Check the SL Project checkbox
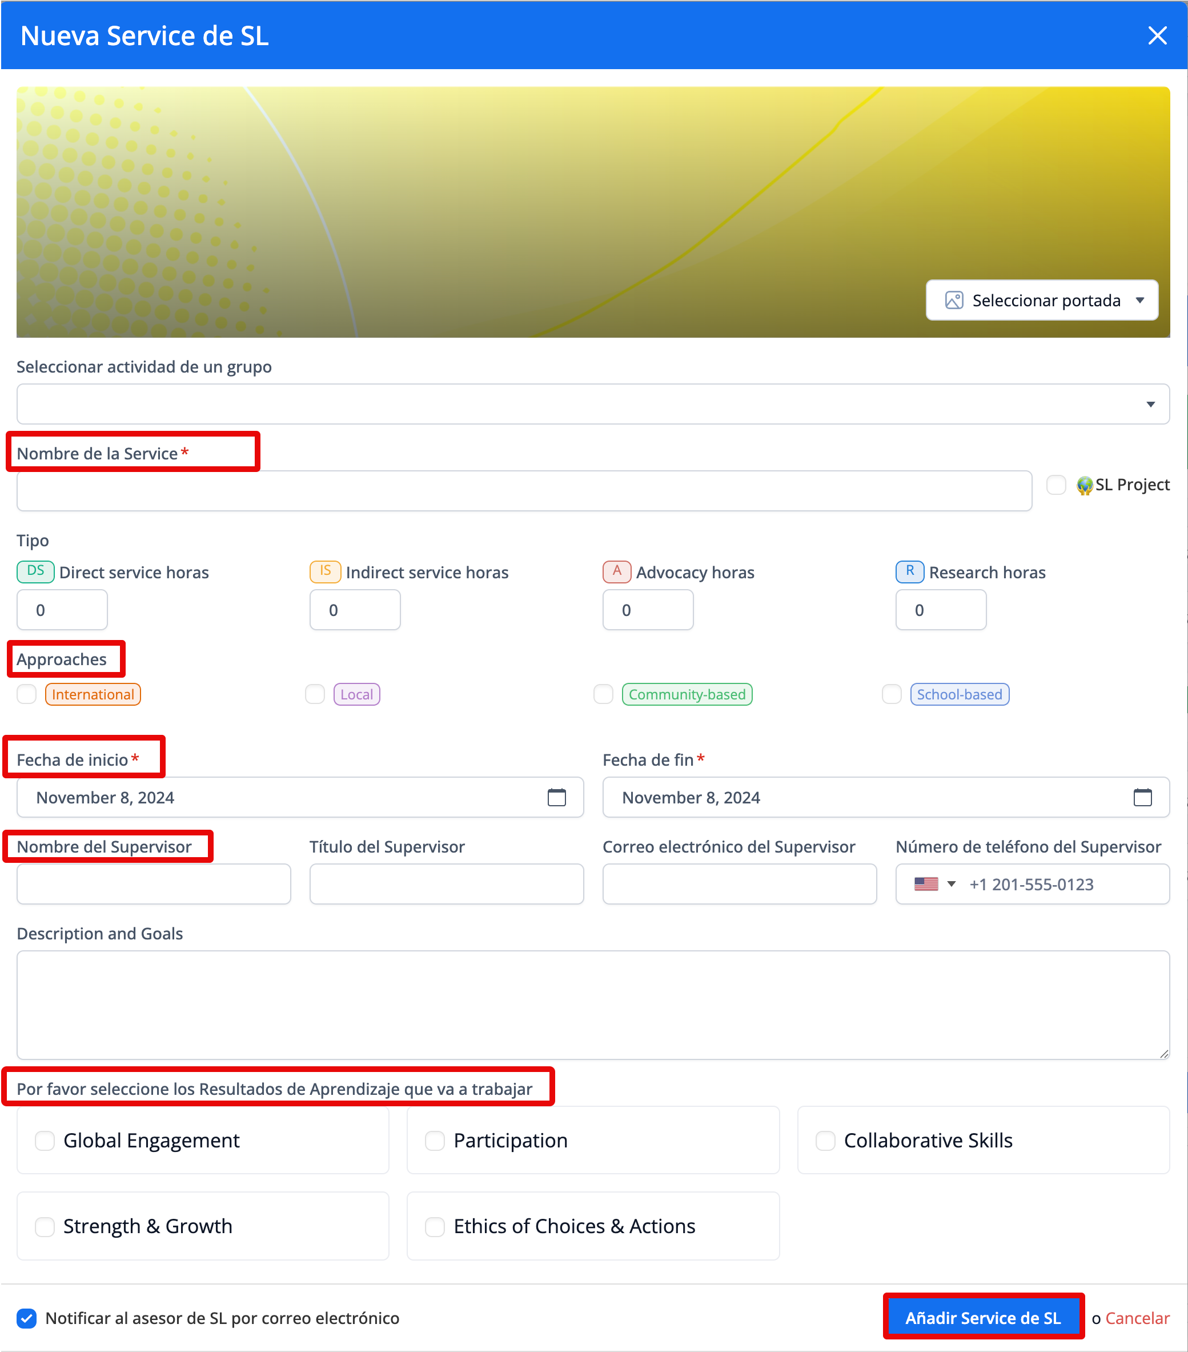 coord(1056,485)
